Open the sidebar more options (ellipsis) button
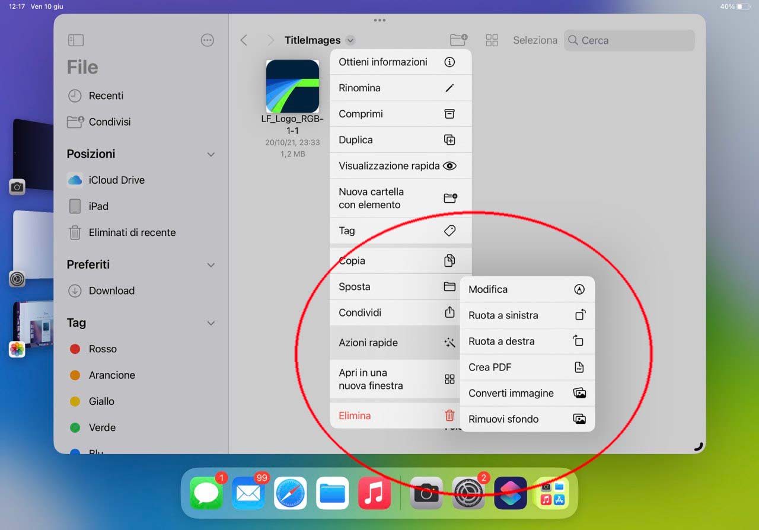The height and width of the screenshot is (530, 759). (x=208, y=40)
